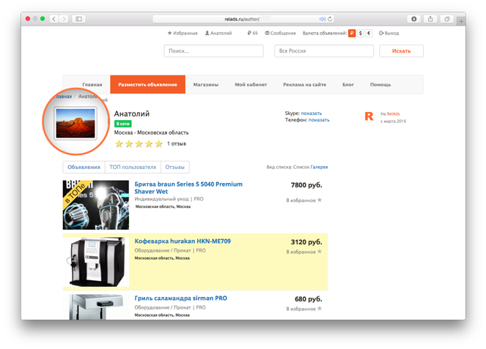486x349 pixels.
Task: Open the sirman grill listing photo
Action: (x=96, y=307)
